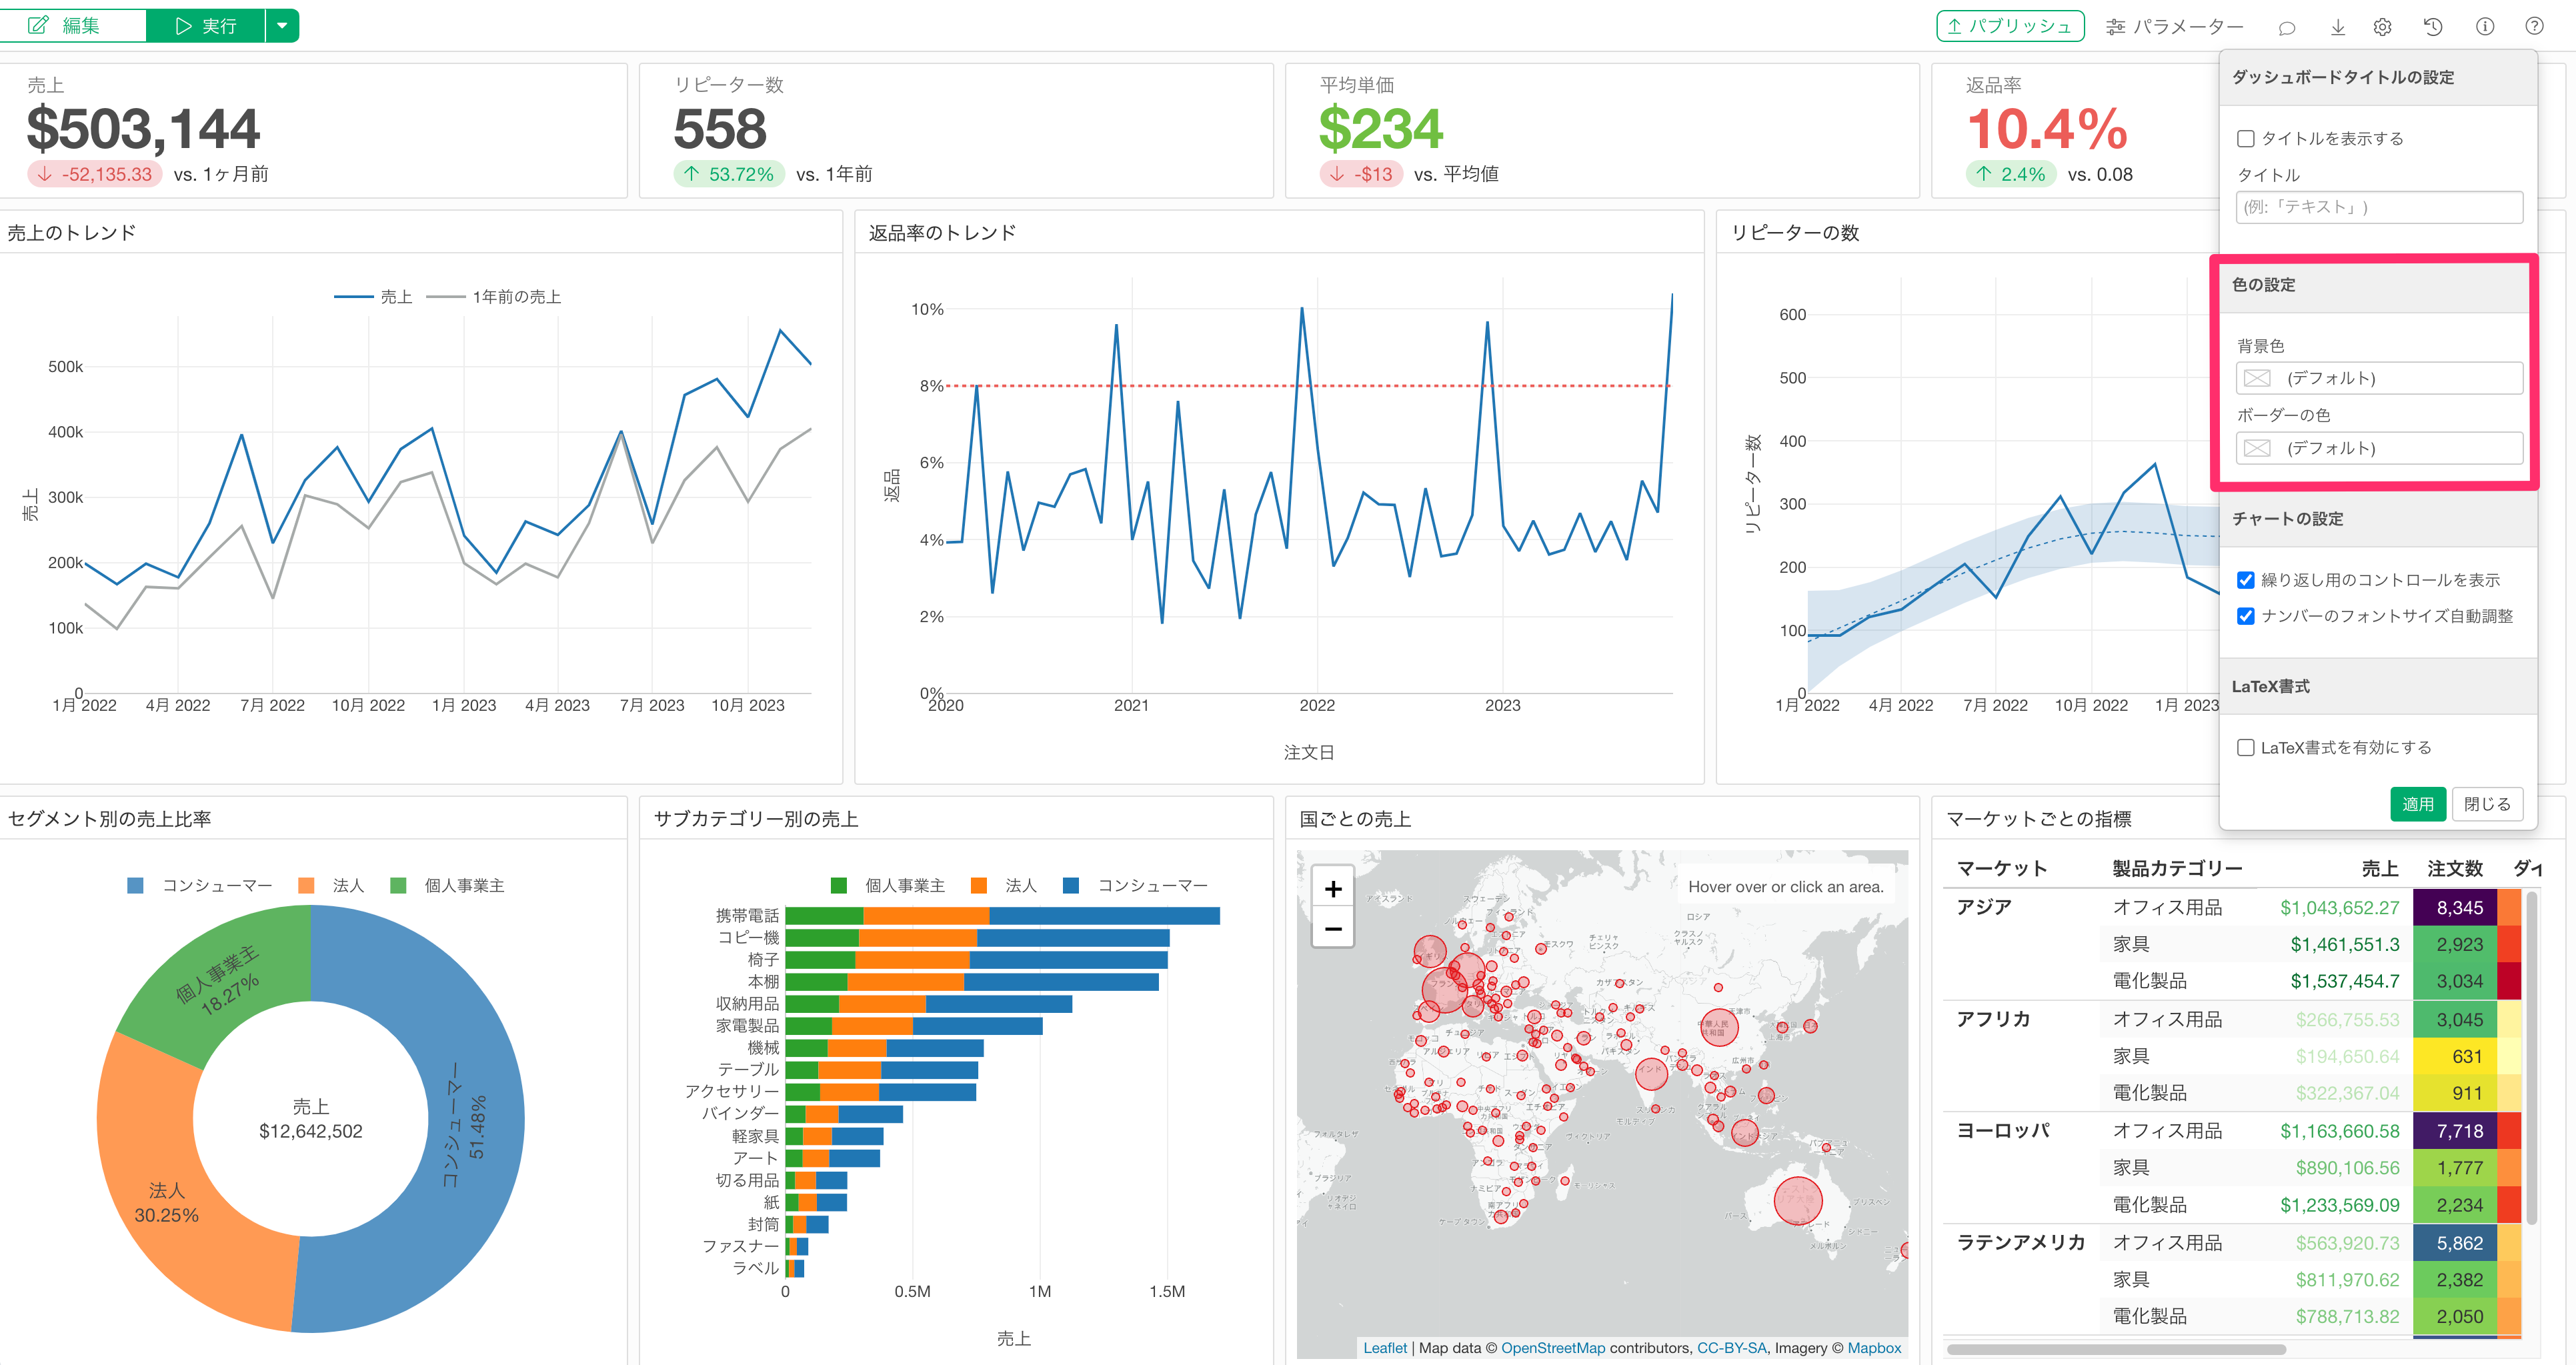Image resolution: width=2576 pixels, height=1365 pixels.
Task: Open the version history clock icon
Action: click(2434, 27)
